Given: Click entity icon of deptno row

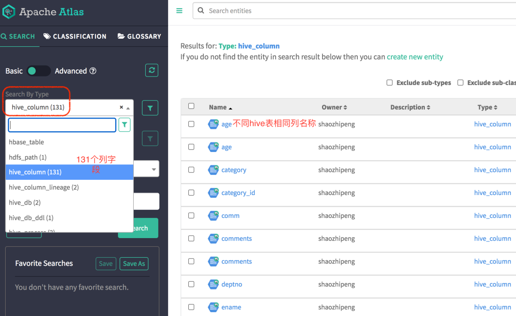Looking at the screenshot, I should 213,284.
